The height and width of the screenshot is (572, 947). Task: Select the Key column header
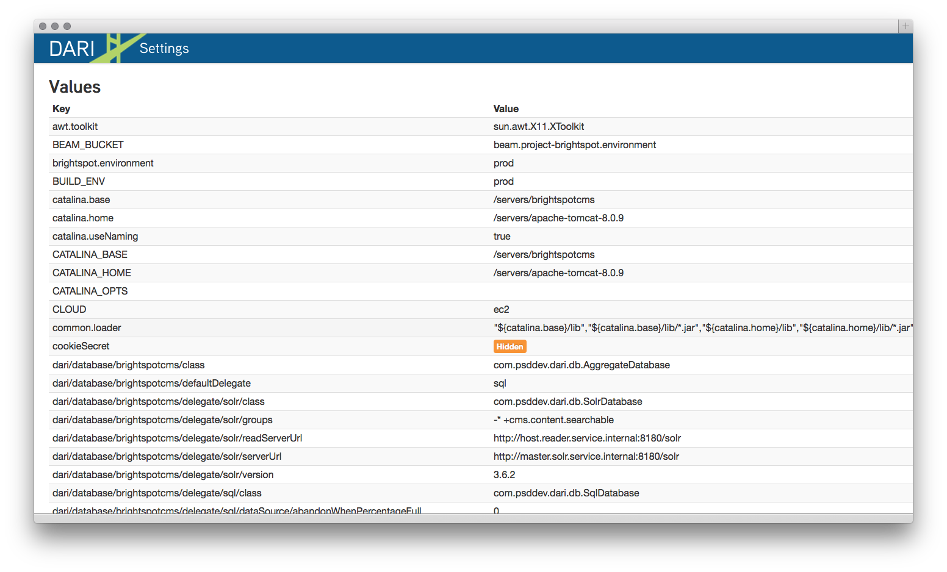[x=61, y=109]
